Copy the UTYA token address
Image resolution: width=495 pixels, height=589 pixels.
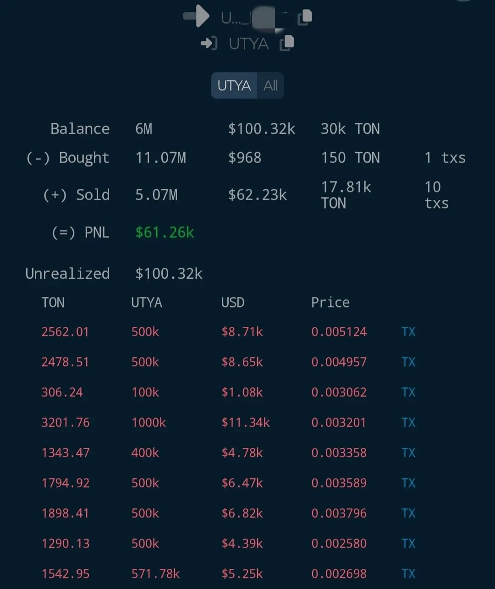[x=287, y=43]
